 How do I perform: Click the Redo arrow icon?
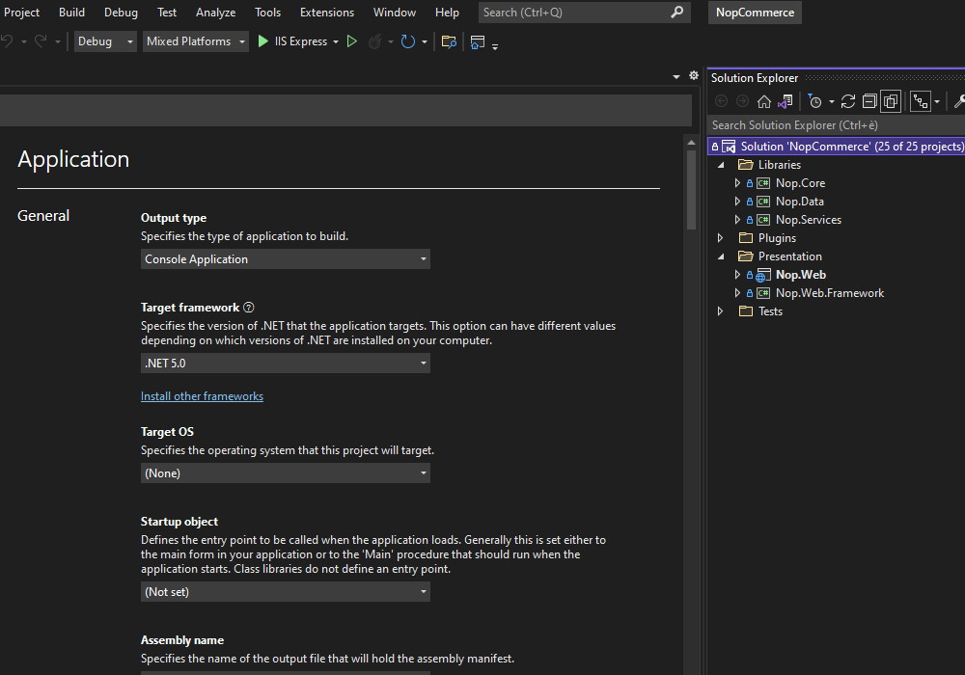pos(41,41)
